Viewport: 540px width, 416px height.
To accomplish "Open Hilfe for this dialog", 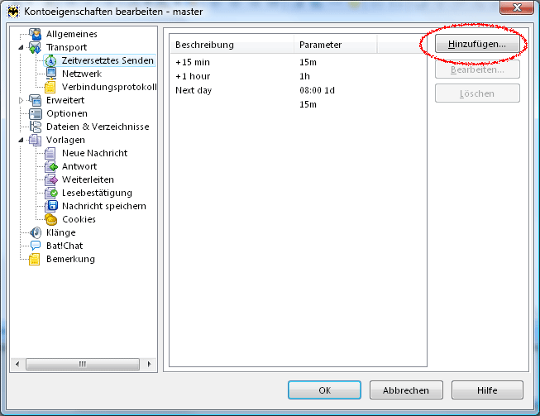I will (487, 390).
